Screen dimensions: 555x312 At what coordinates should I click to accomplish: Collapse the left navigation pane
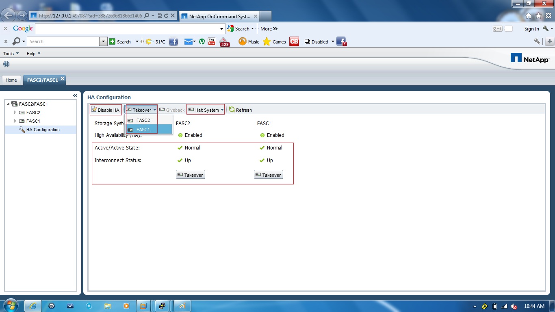pos(75,95)
